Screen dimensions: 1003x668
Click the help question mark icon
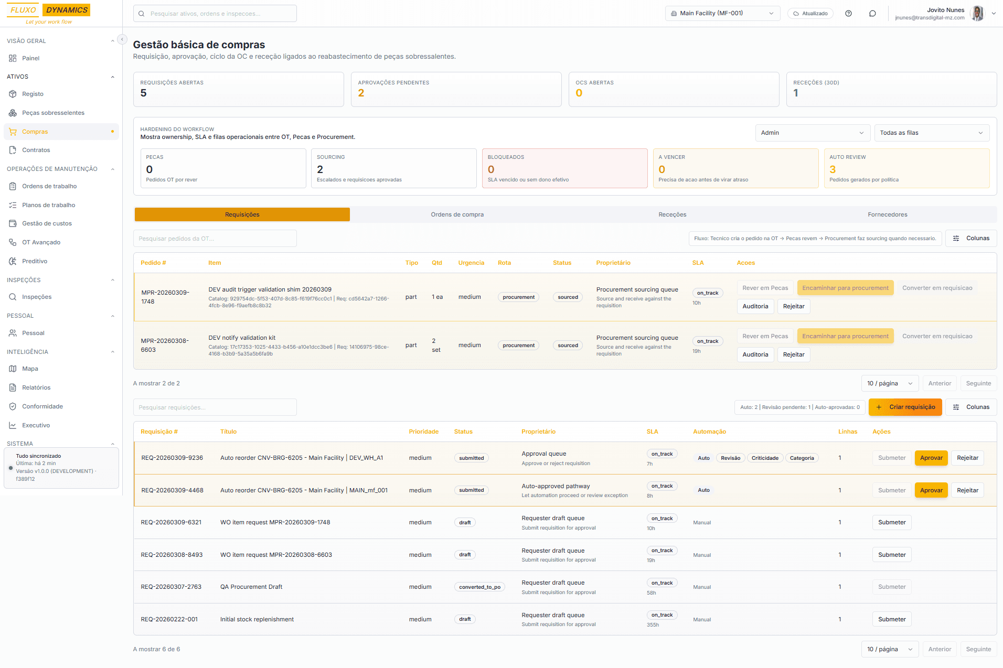pyautogui.click(x=849, y=13)
